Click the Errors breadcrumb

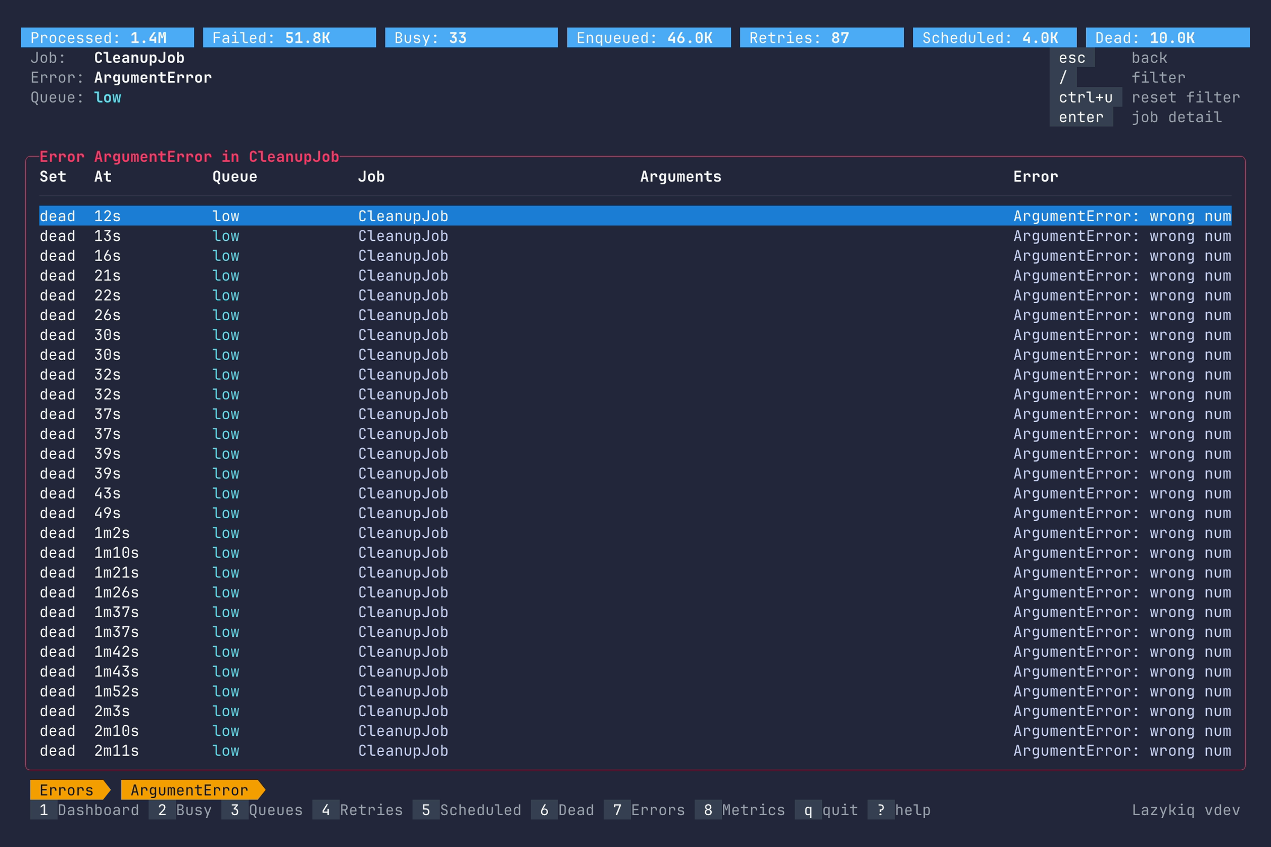coord(67,790)
